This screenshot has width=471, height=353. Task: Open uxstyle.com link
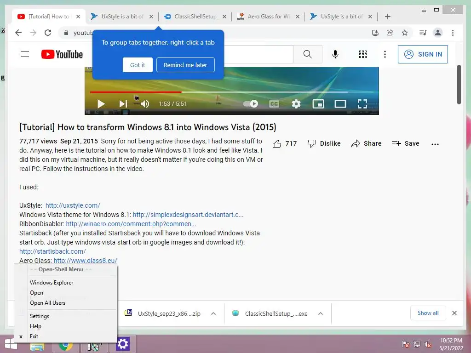pyautogui.click(x=73, y=205)
